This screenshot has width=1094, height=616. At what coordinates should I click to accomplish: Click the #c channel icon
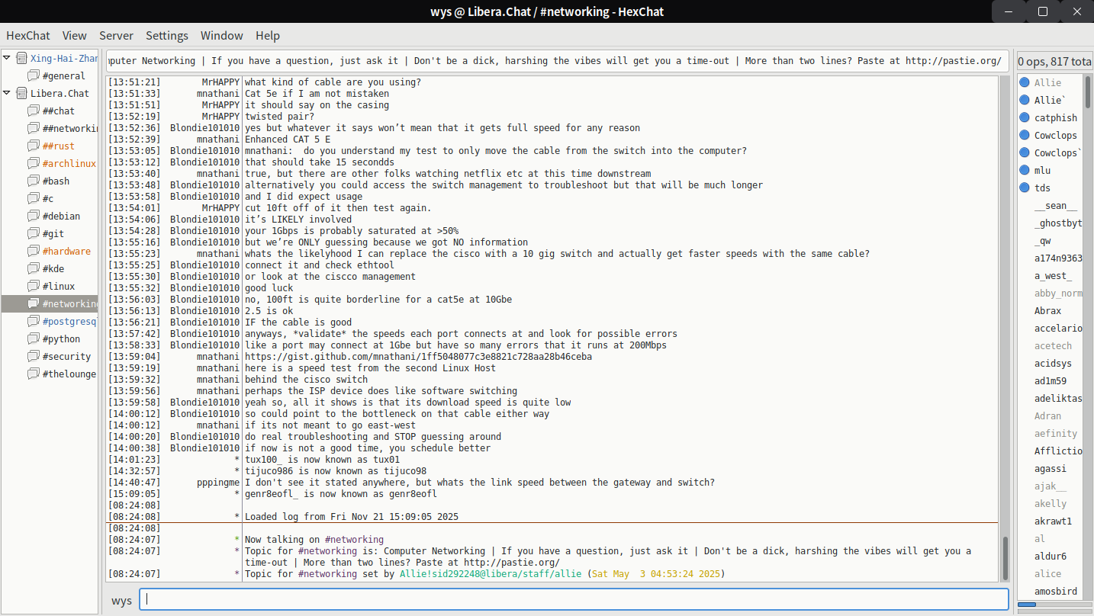[x=34, y=198]
